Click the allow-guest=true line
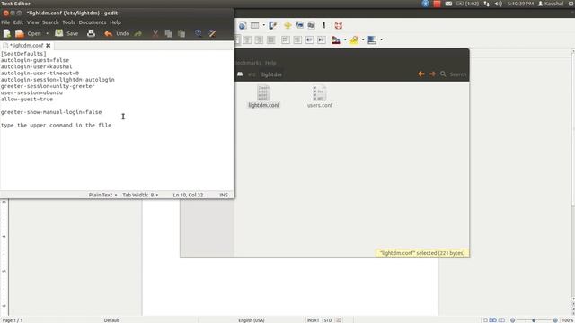The image size is (575, 323). point(27,100)
